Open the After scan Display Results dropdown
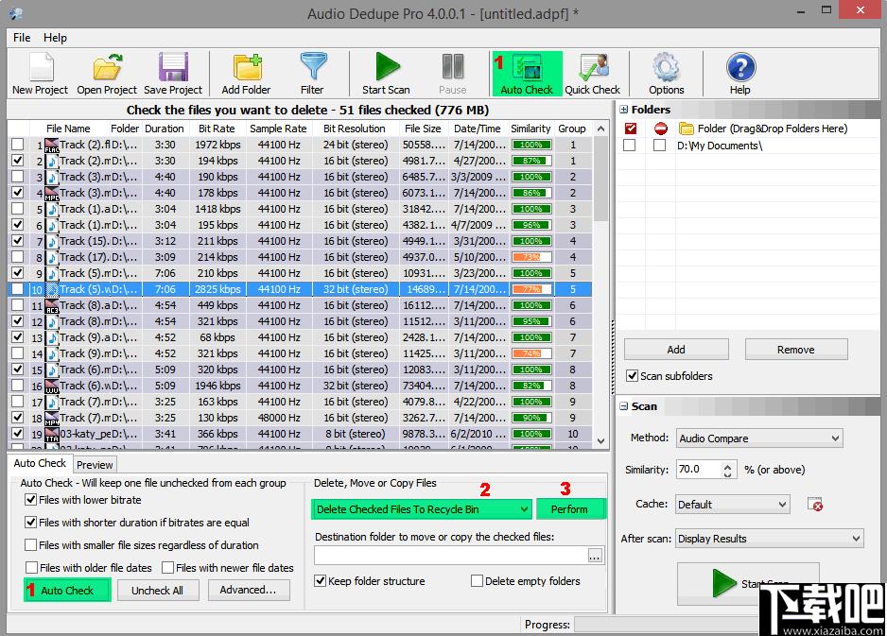The image size is (887, 636). 770,539
